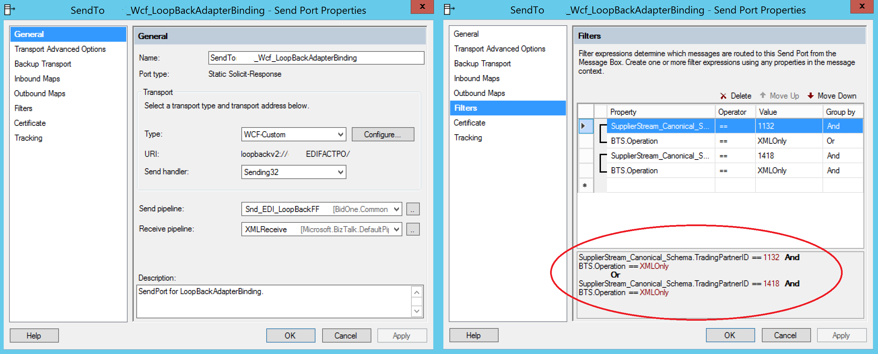Open Inbound Maps in left window
The height and width of the screenshot is (354, 878).
pyautogui.click(x=37, y=79)
